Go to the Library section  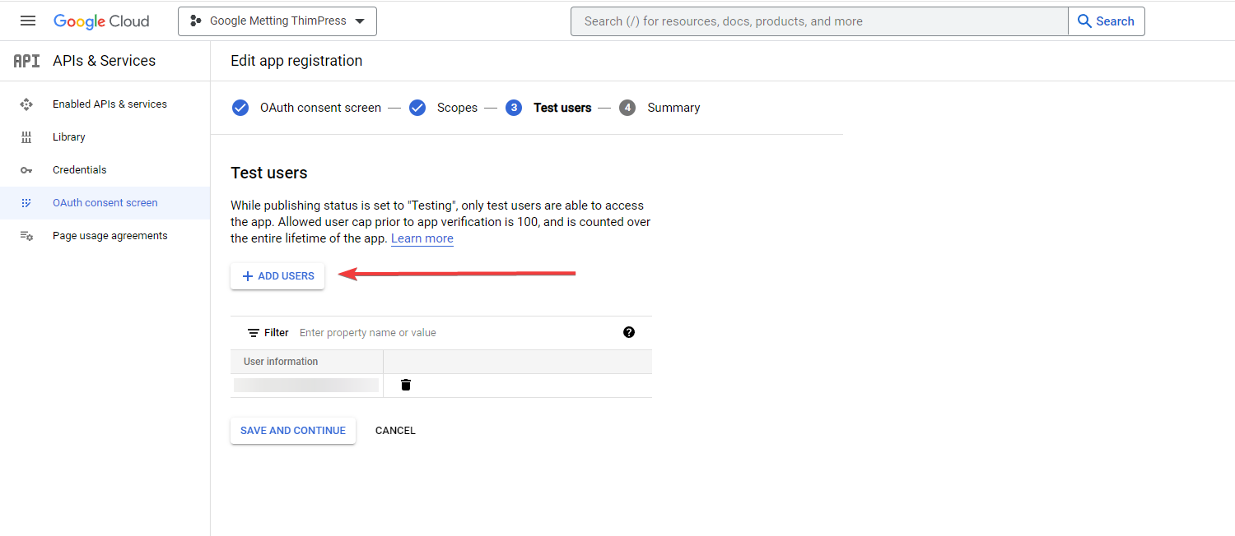click(x=69, y=137)
